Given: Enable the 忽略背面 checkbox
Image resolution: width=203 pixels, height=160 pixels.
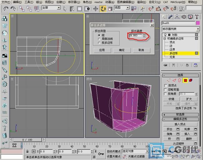Looking at the screenshot, I should 165,89.
